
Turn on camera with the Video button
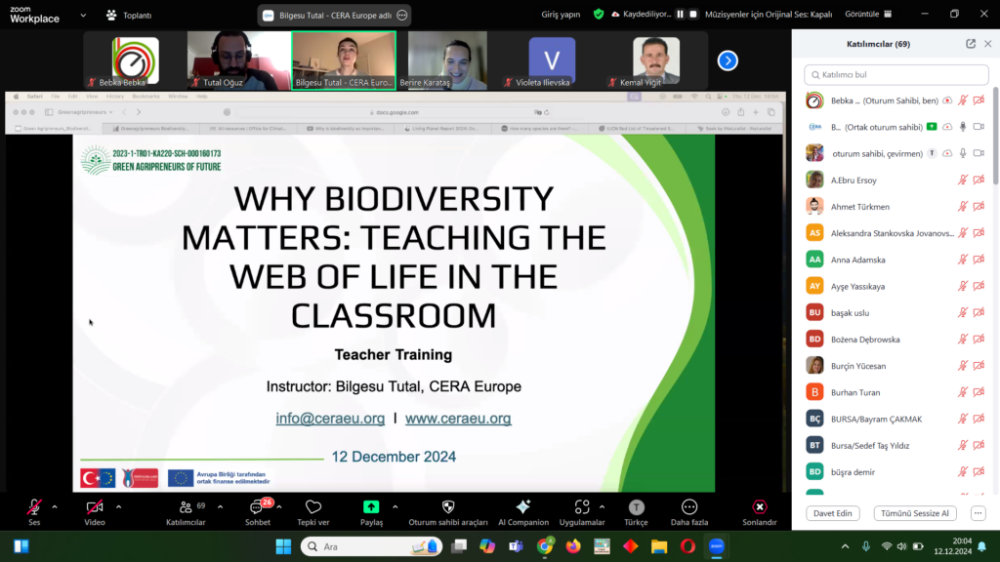click(x=95, y=507)
